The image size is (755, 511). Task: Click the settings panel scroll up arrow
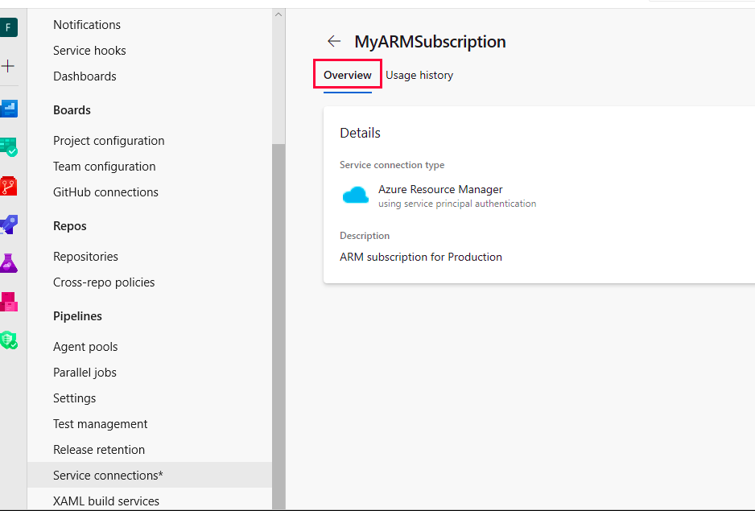[278, 14]
